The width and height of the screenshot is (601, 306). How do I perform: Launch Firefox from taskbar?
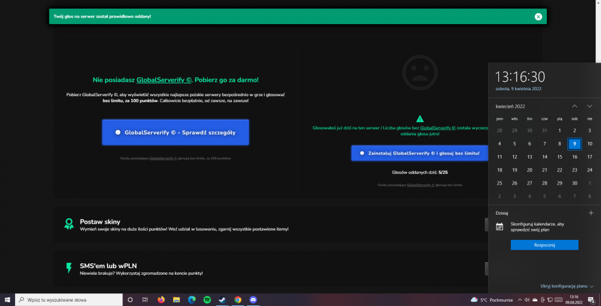point(161,300)
